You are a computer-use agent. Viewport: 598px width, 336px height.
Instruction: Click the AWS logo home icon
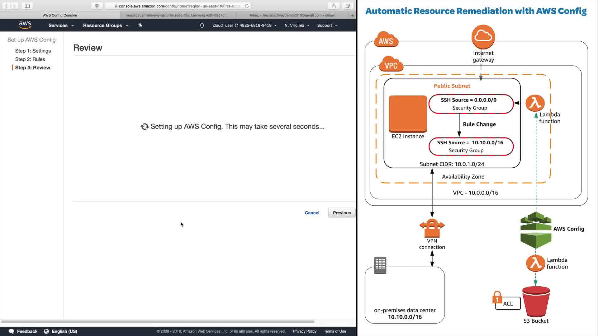click(x=25, y=25)
